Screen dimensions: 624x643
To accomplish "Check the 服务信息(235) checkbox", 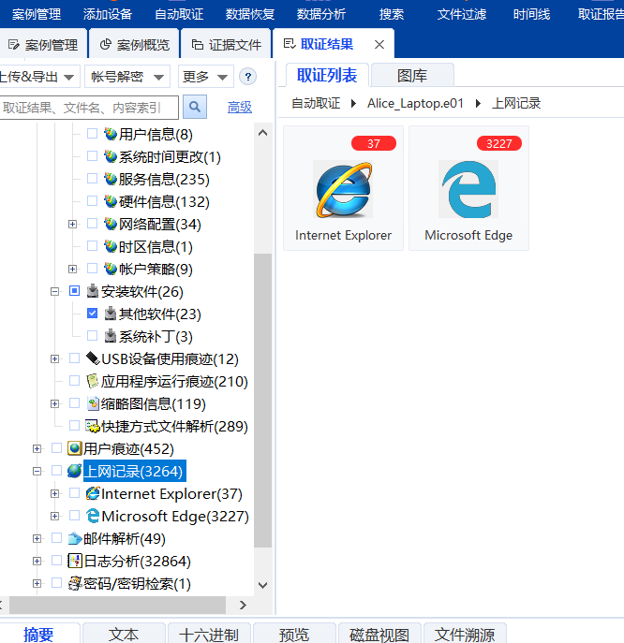I will 93,179.
